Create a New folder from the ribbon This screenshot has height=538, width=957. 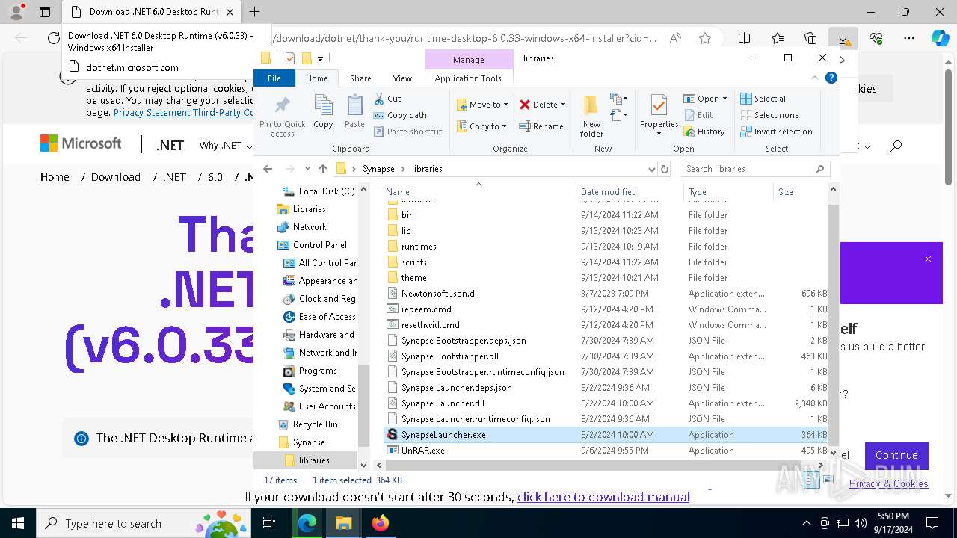click(x=591, y=117)
